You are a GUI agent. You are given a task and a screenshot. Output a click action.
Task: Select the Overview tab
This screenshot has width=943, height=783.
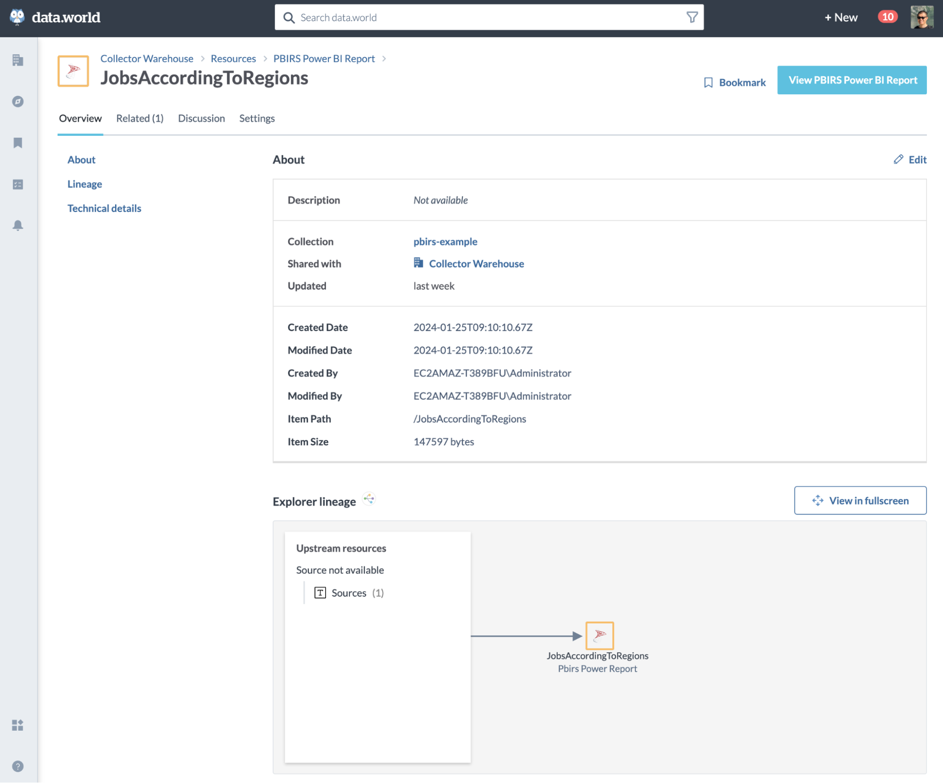pos(79,118)
